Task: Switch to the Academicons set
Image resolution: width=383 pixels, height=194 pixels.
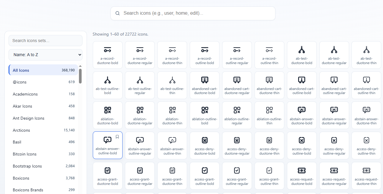Action: coord(43,94)
